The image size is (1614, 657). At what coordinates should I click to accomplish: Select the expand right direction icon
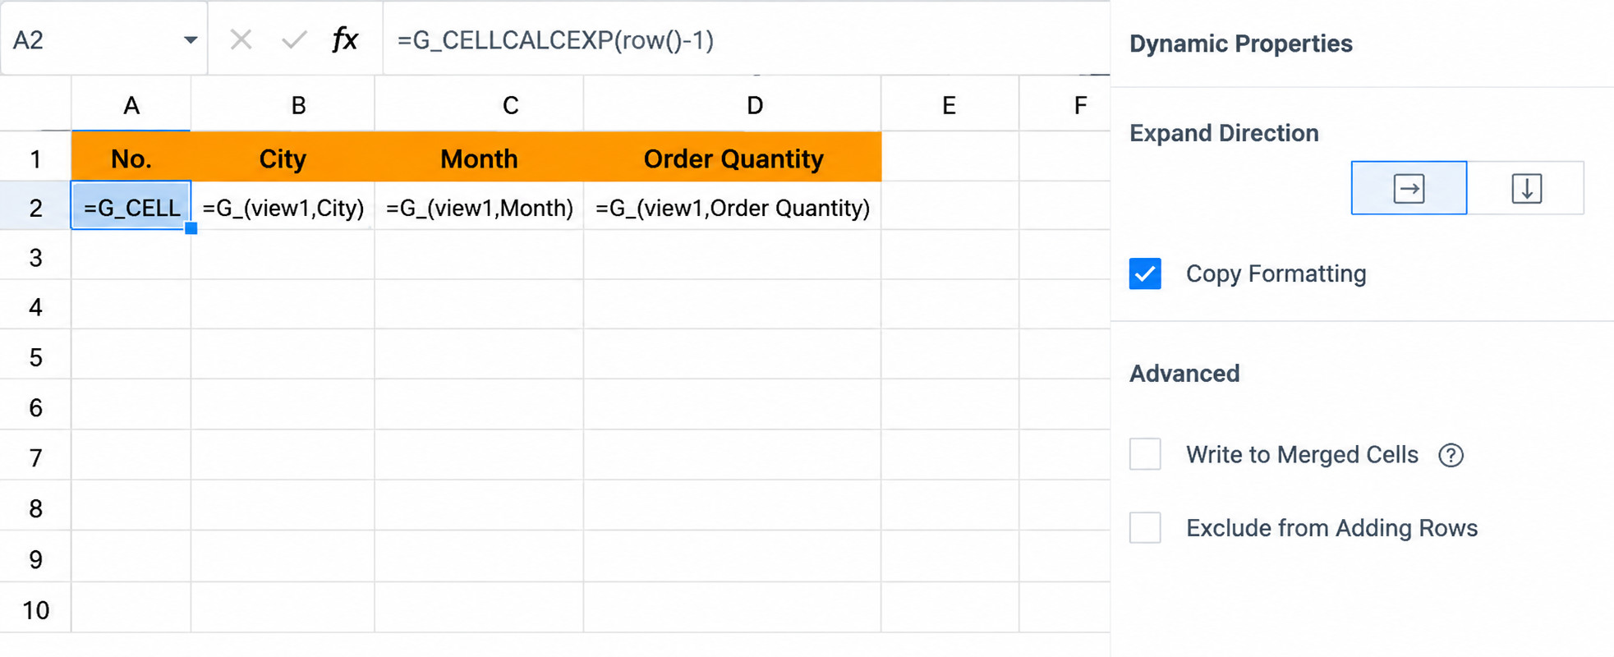(1409, 188)
